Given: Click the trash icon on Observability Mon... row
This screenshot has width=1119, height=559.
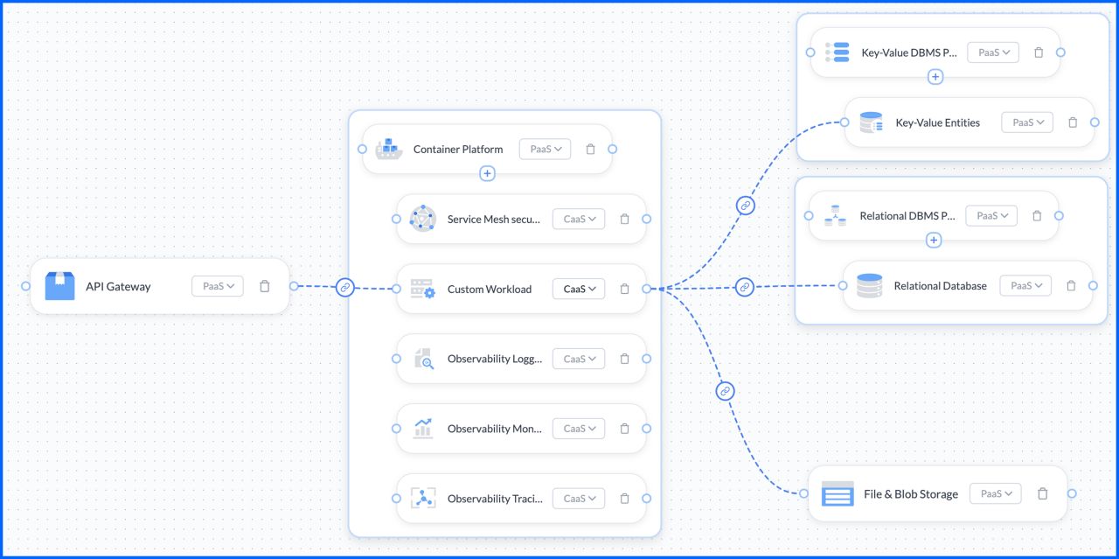Looking at the screenshot, I should pos(624,429).
